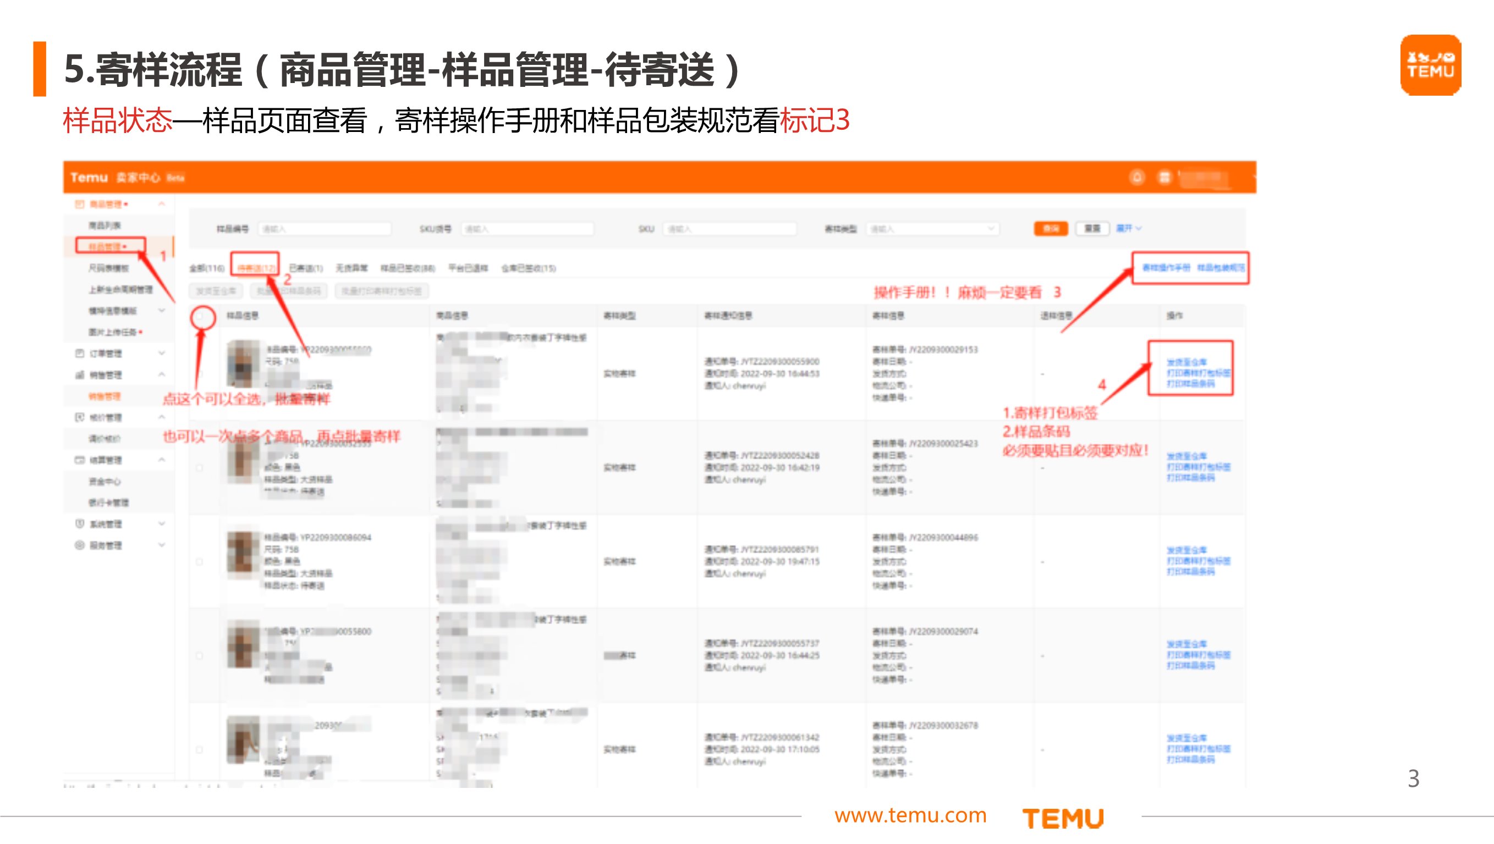This screenshot has height=844, width=1494.
Task: Open 调价核价 in the sidebar
Action: pyautogui.click(x=105, y=439)
